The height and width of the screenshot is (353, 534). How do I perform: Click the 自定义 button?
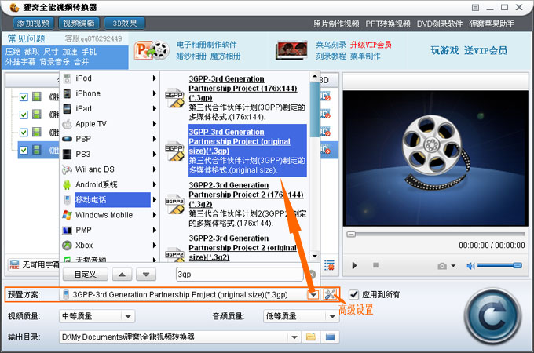coord(86,274)
